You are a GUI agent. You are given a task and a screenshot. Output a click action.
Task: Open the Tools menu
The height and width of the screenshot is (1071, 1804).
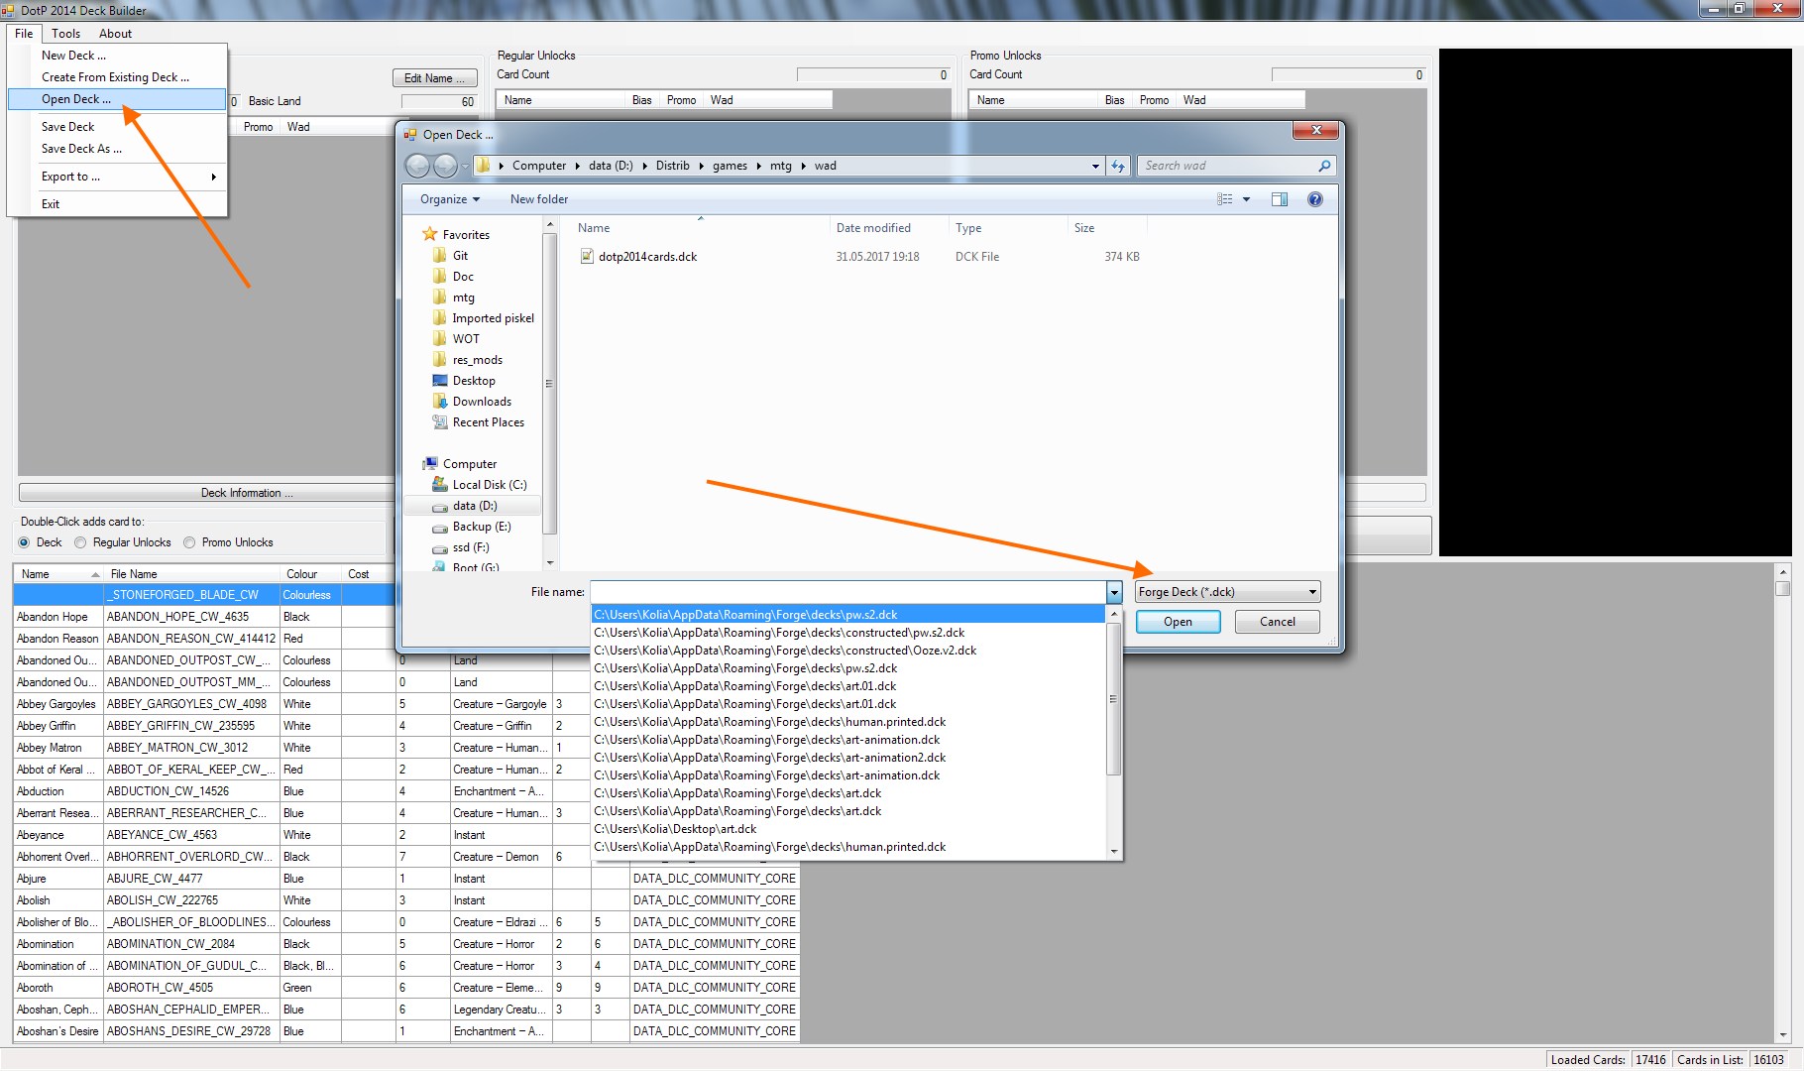click(66, 34)
